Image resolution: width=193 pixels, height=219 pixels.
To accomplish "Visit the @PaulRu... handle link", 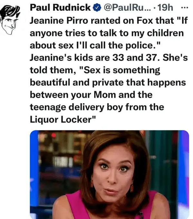I will (128, 7).
